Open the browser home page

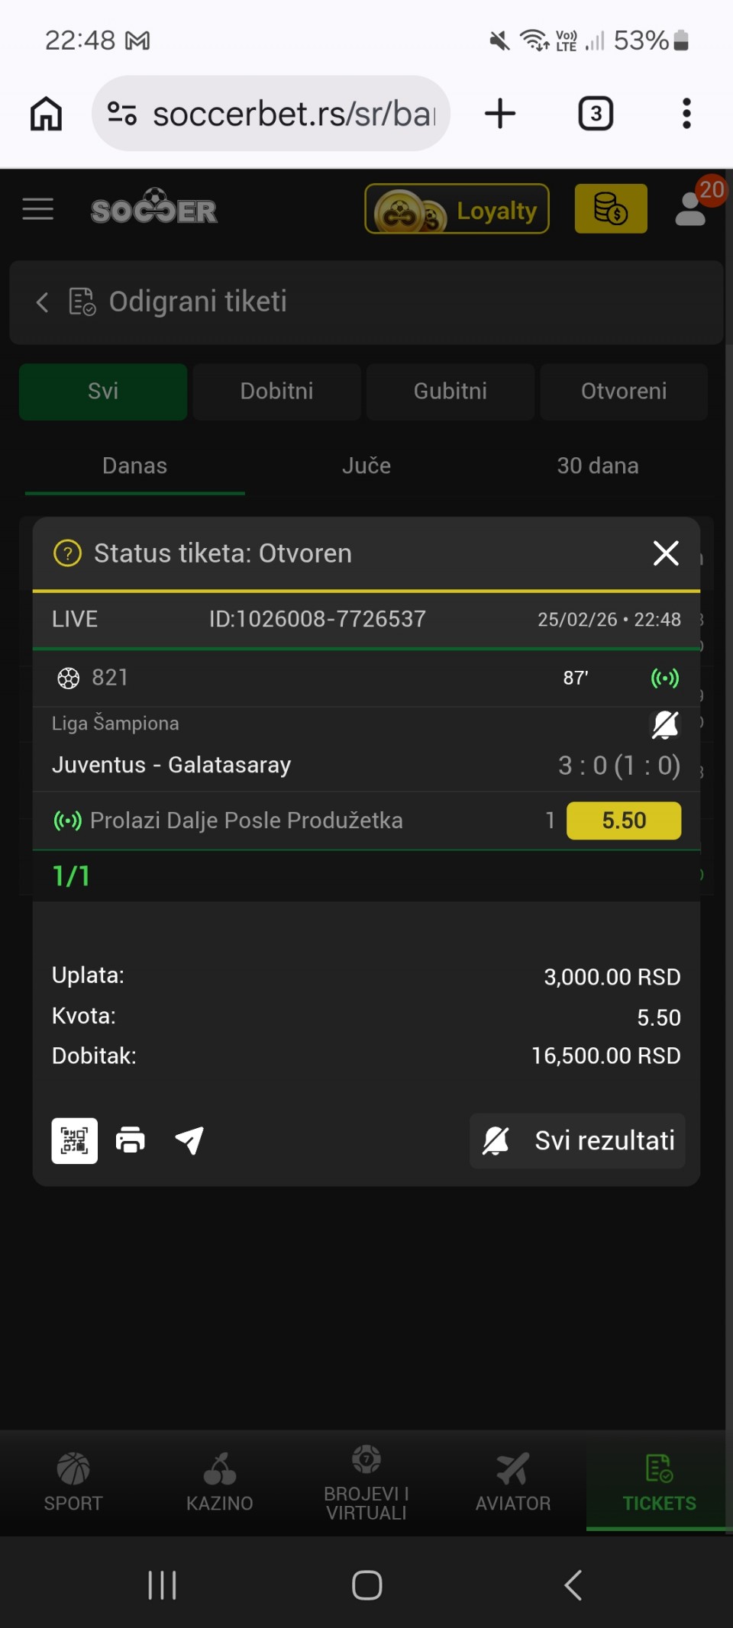click(46, 114)
